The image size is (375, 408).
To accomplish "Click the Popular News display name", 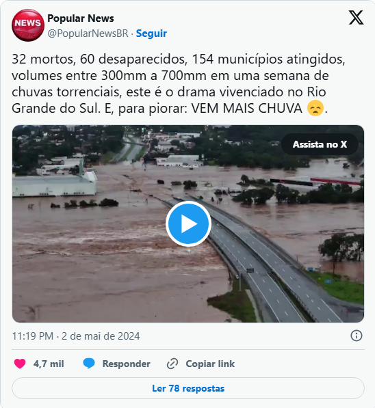I will tap(81, 18).
